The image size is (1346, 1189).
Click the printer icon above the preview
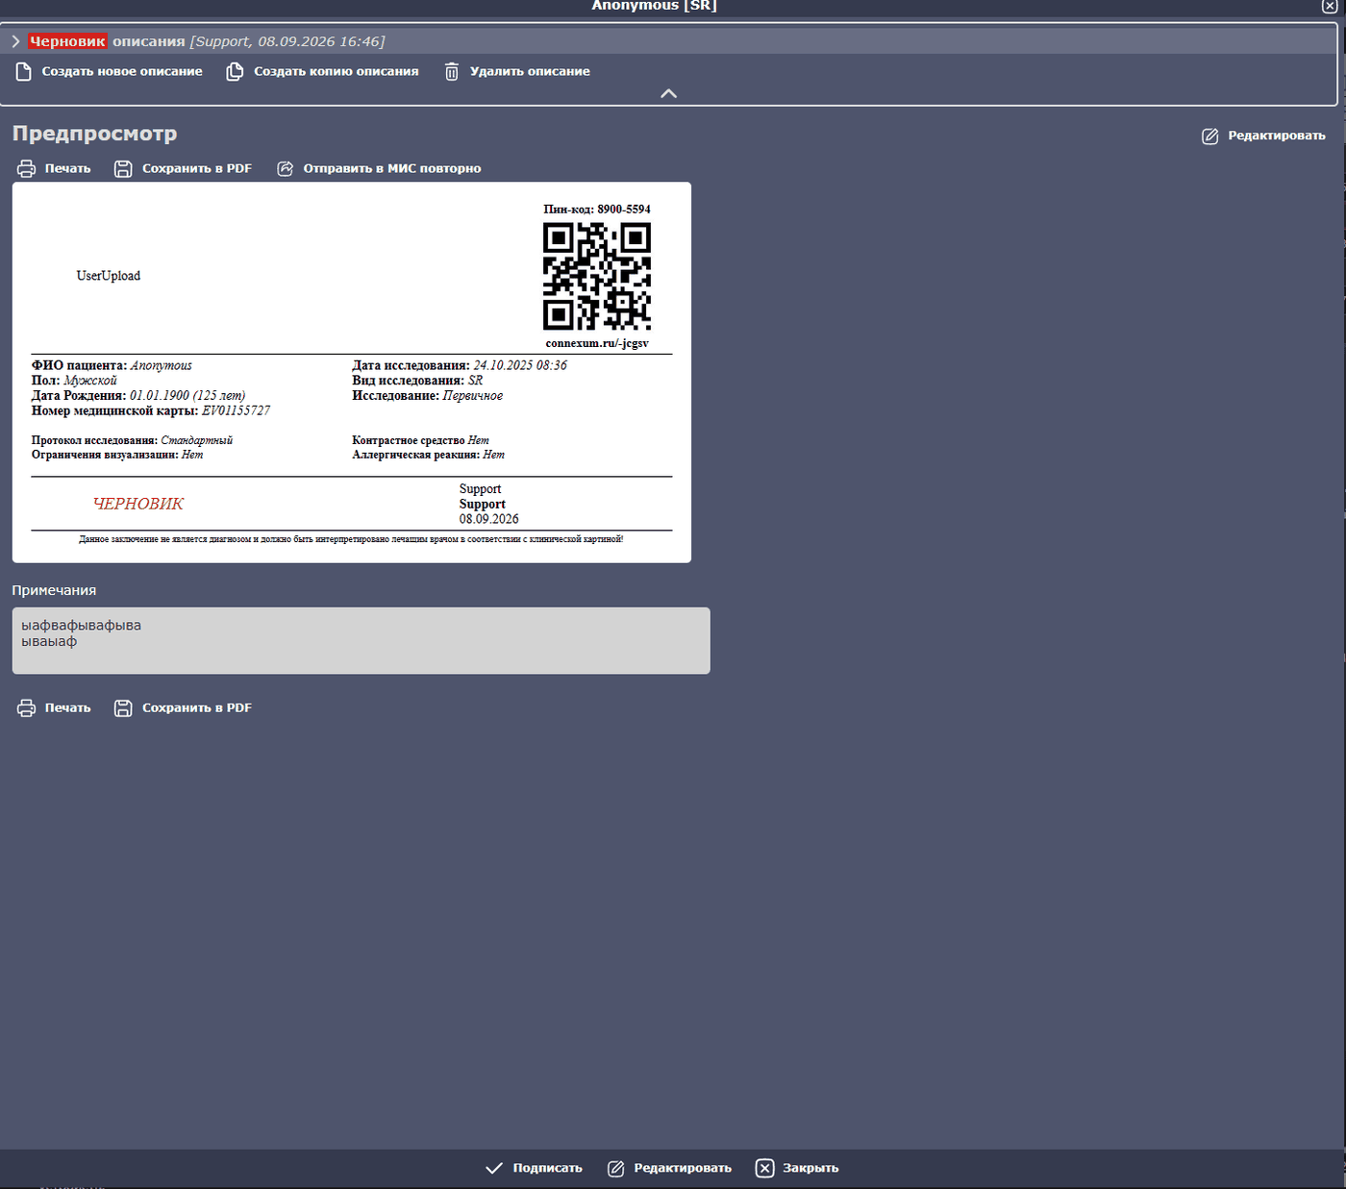pos(26,169)
